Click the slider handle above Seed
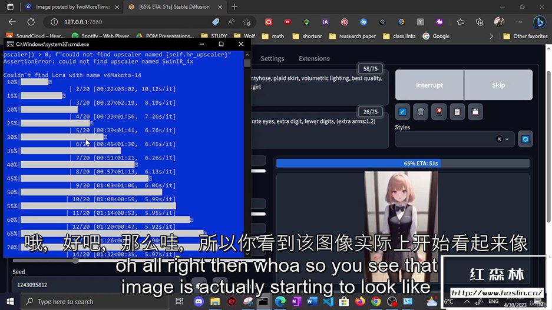The image size is (552, 310). [x=75, y=261]
